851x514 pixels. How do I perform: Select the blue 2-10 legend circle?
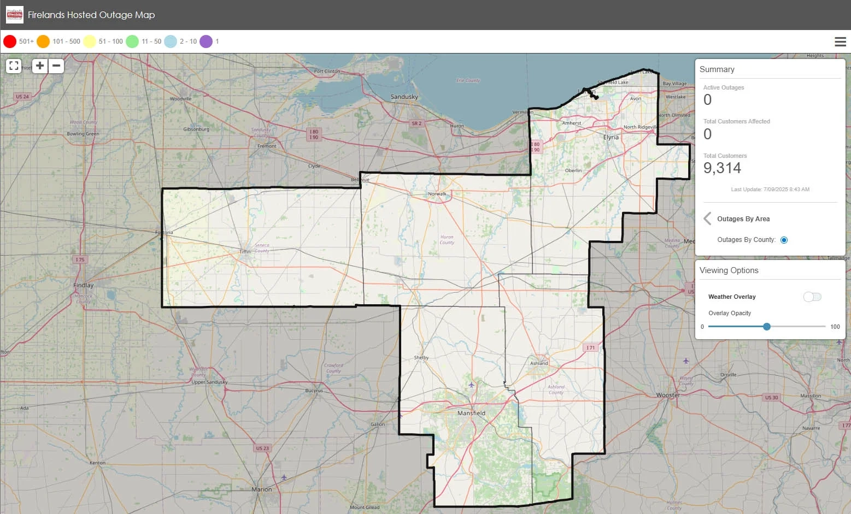(170, 41)
